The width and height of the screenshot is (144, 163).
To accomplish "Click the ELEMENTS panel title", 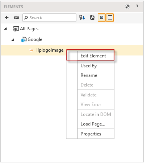I will point(13,7).
